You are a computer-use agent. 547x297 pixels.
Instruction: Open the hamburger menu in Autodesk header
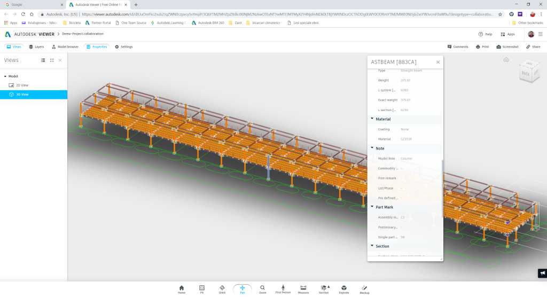coord(541,34)
